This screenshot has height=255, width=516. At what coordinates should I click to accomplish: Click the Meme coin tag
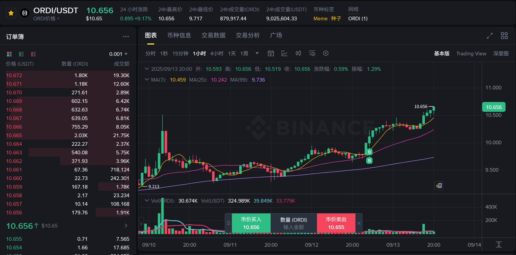coord(320,19)
